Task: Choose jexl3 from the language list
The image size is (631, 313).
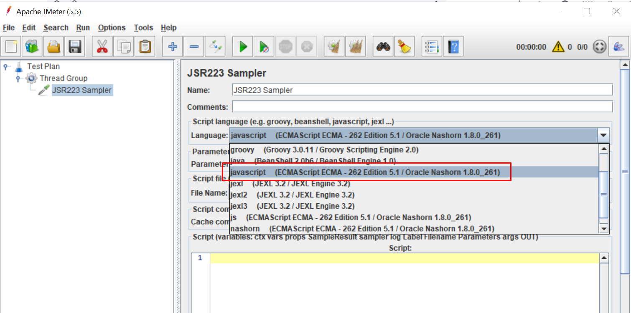Action: click(414, 206)
